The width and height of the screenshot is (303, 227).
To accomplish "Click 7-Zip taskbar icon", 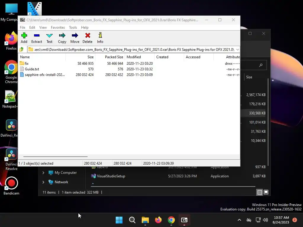I will (x=184, y=220).
